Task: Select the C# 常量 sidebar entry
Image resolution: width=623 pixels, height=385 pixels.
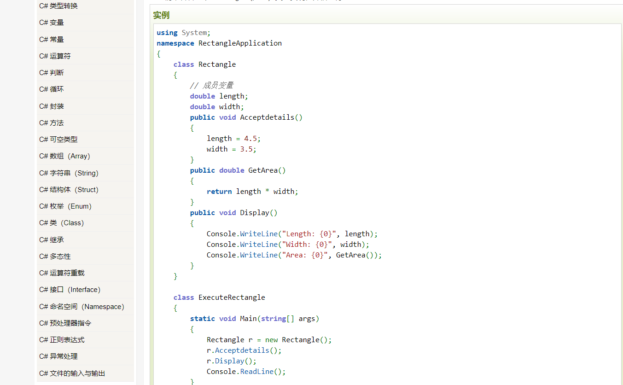Action: (52, 40)
